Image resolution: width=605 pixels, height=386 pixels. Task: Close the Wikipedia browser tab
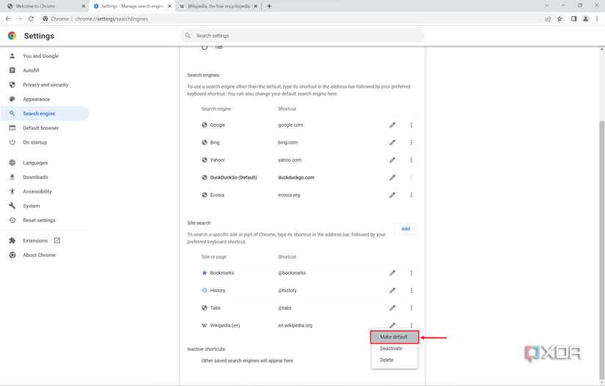[x=255, y=6]
